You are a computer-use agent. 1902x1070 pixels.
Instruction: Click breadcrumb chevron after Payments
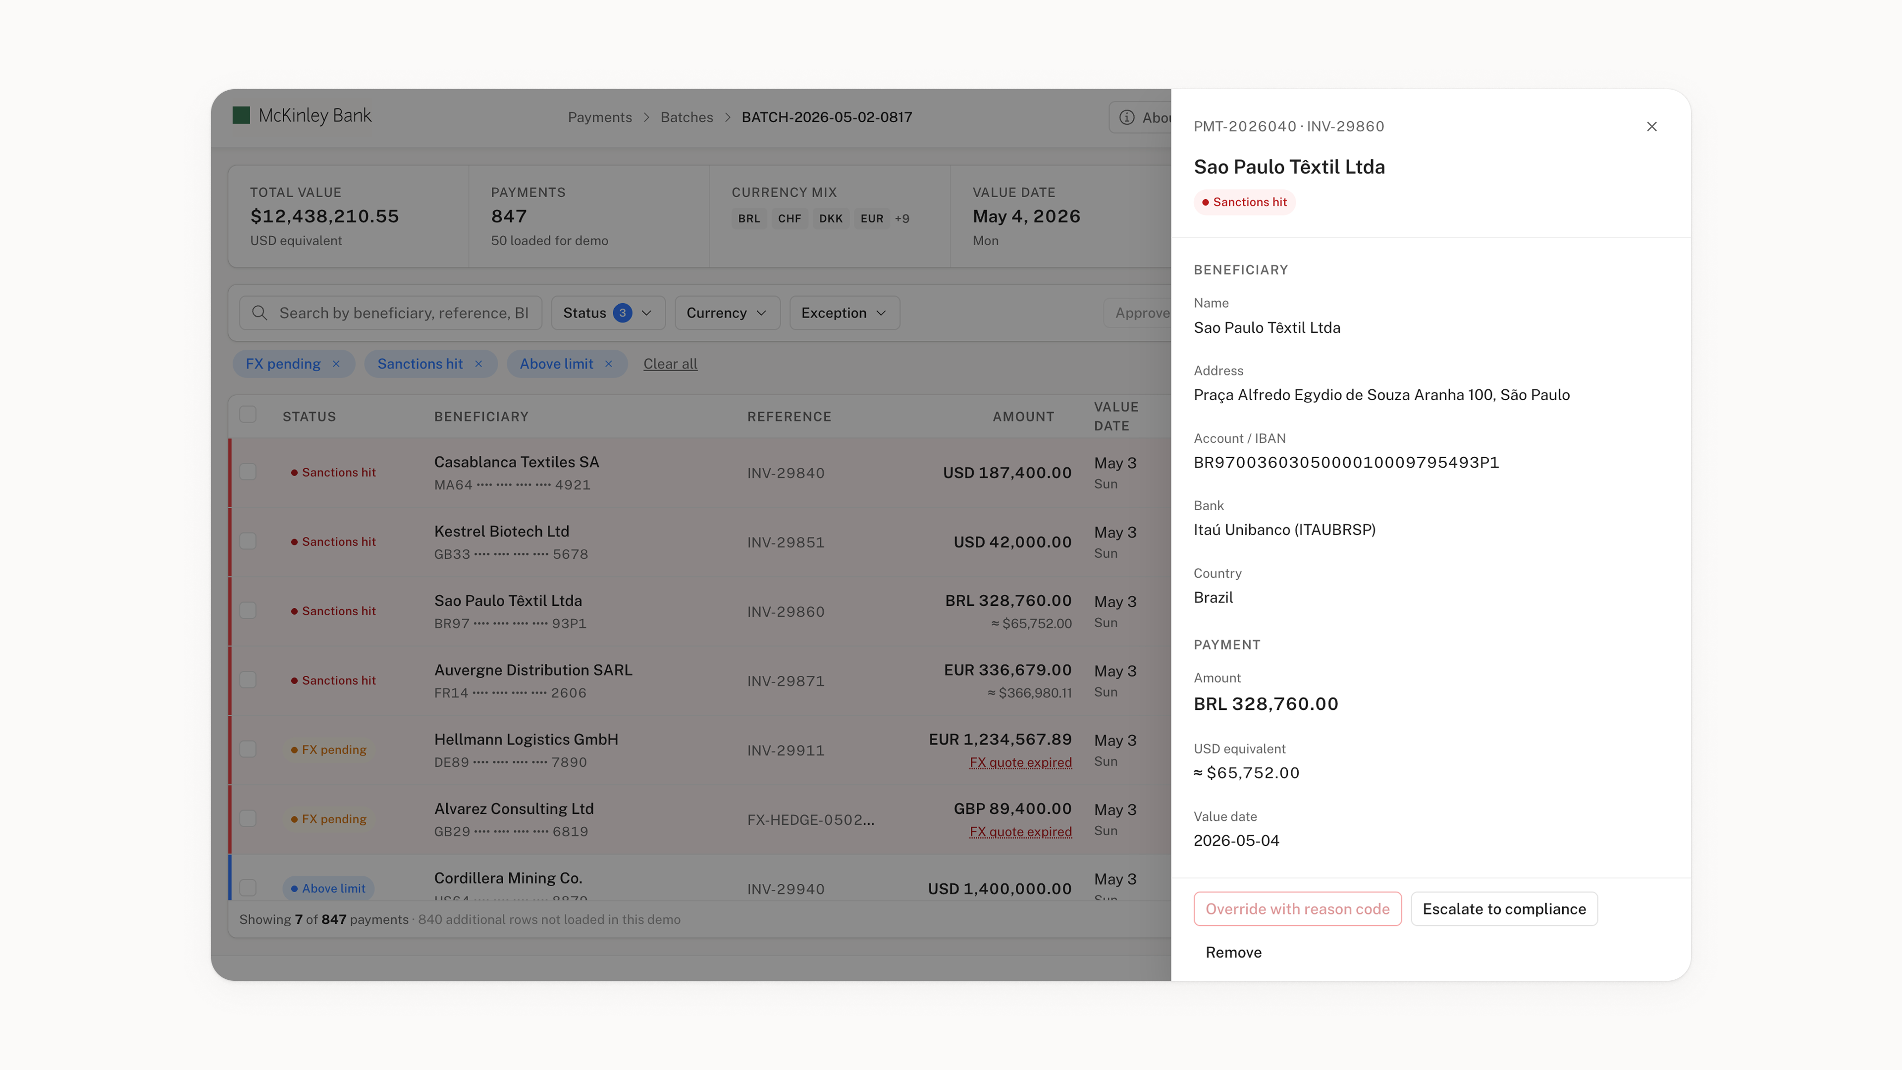tap(646, 117)
